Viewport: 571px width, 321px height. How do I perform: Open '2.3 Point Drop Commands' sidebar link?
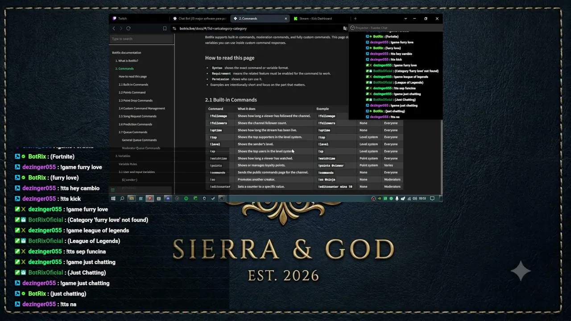pos(136,100)
